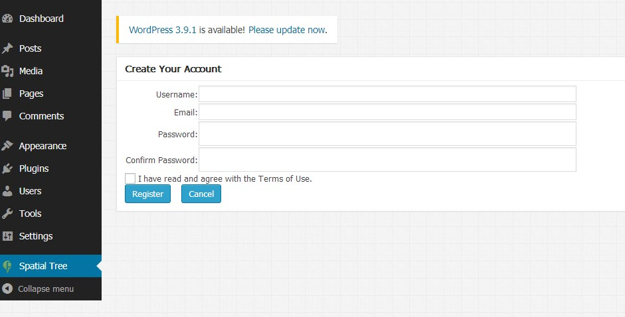
Task: Click the Plugins plug icon
Action: [x=7, y=168]
